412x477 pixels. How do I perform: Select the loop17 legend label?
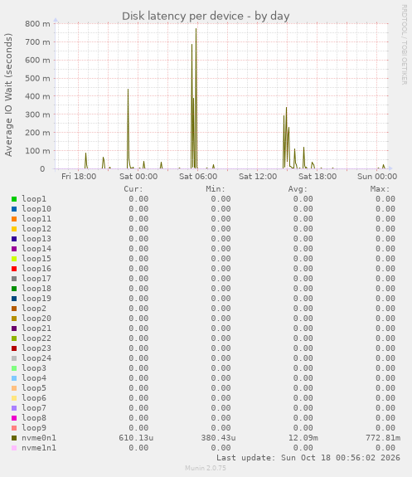point(36,279)
